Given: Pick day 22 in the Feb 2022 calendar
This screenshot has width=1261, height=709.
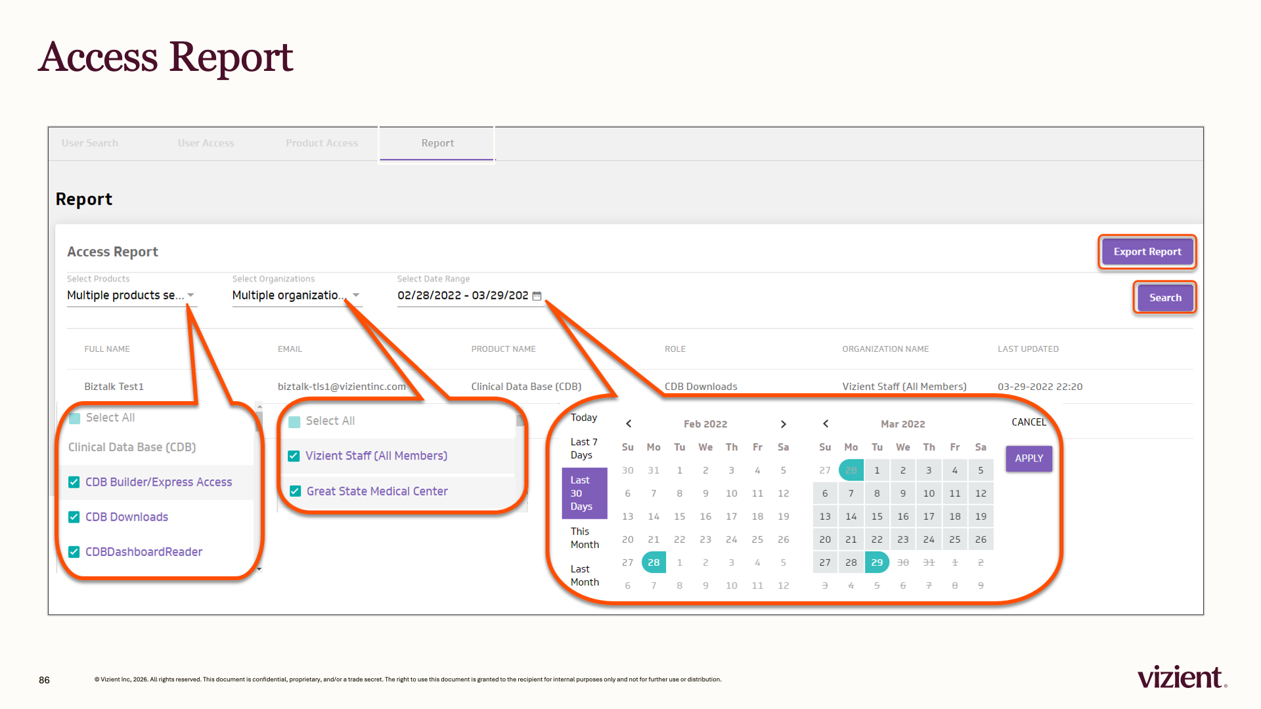Looking at the screenshot, I should pos(679,540).
